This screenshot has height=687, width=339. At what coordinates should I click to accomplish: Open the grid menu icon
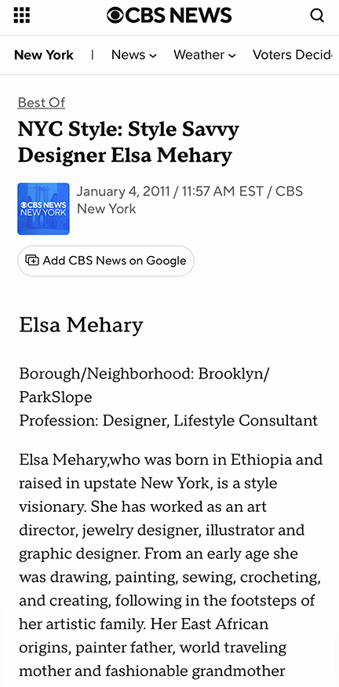22,16
